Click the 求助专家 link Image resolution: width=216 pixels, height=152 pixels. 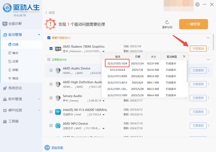pos(57,148)
